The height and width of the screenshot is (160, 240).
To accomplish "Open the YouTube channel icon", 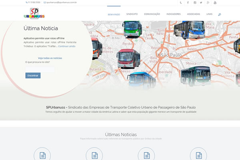I will point(215,2).
